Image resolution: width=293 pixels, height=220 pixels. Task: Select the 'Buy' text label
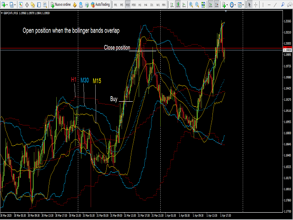pyautogui.click(x=114, y=99)
